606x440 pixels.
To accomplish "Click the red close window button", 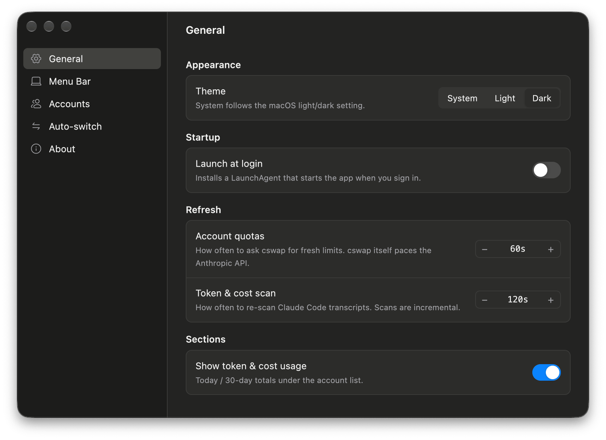I will coord(32,26).
